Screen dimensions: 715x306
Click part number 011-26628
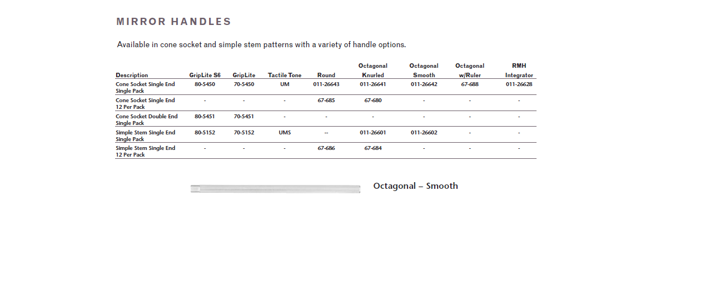pyautogui.click(x=519, y=84)
